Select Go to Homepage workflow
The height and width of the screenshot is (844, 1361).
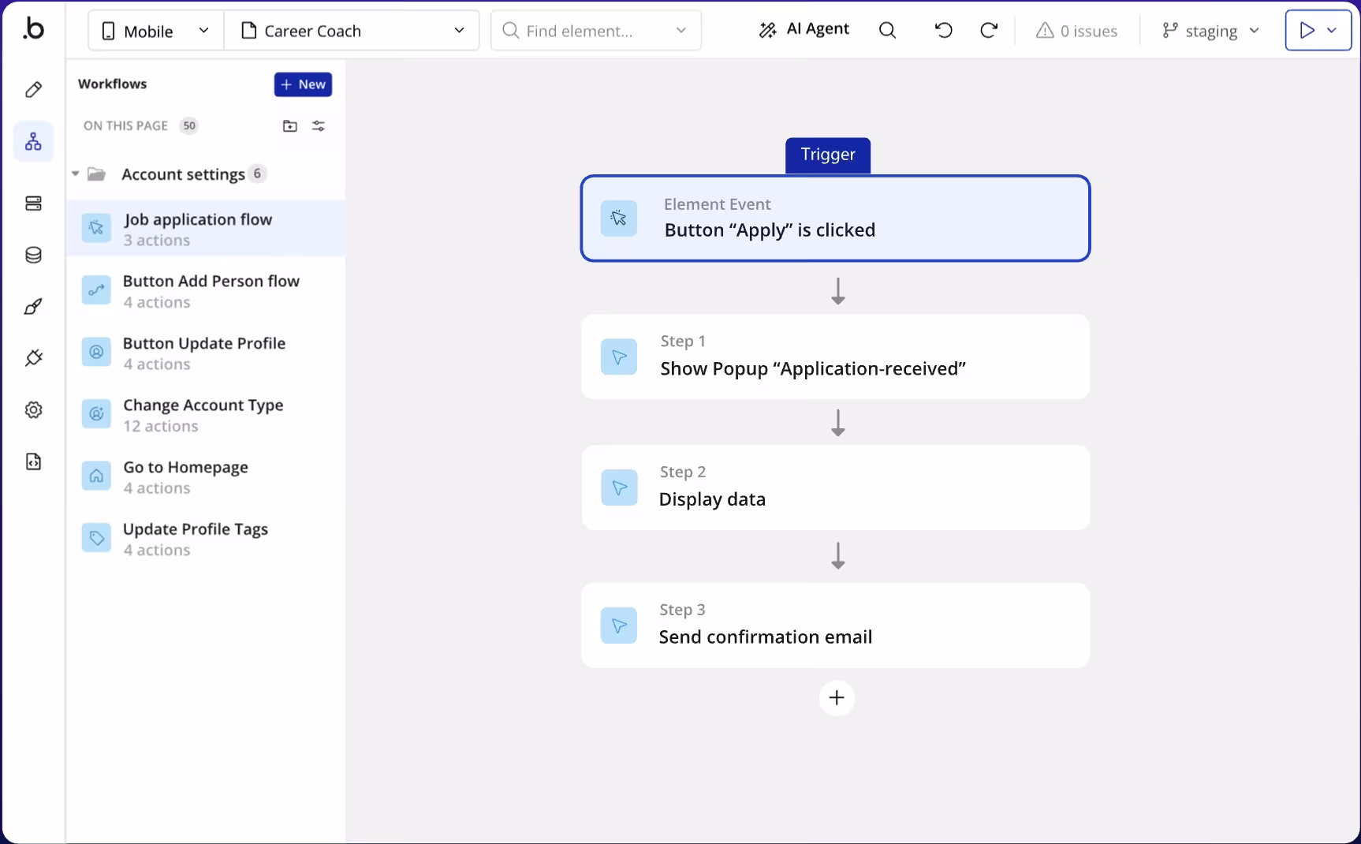tap(206, 476)
